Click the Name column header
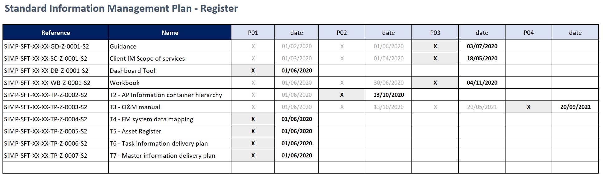 (x=170, y=33)
